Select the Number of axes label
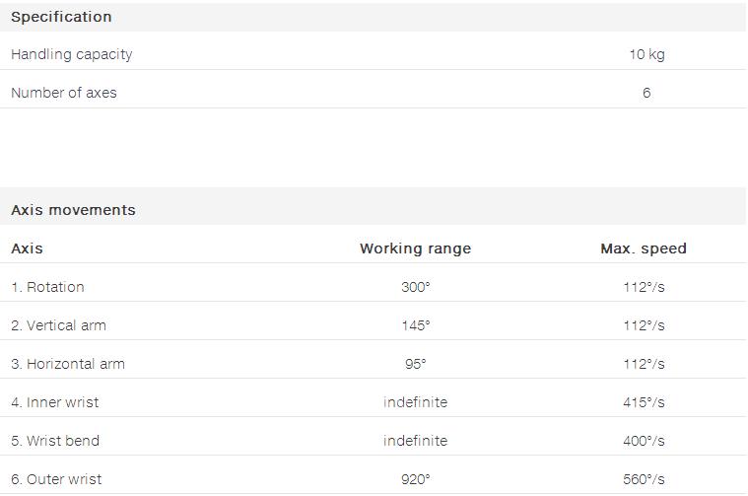Viewport: 748px width, 496px height. pos(63,93)
